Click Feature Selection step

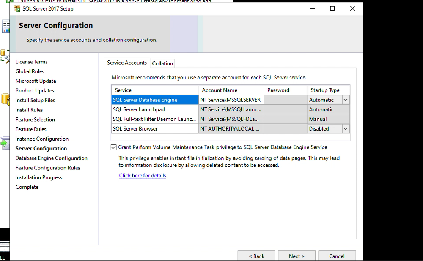click(x=35, y=120)
